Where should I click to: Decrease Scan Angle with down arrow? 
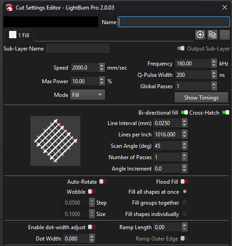click(184, 148)
